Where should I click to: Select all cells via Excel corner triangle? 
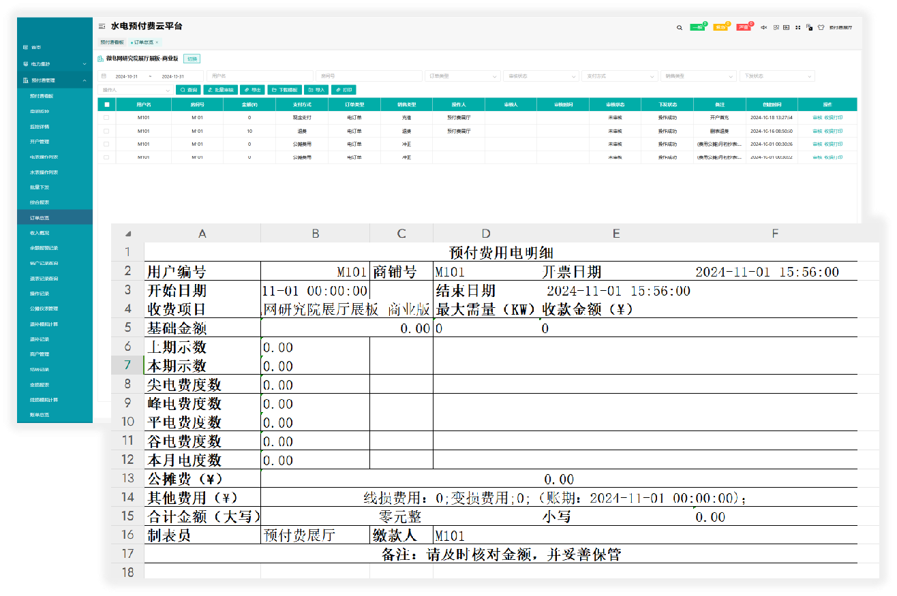click(128, 234)
